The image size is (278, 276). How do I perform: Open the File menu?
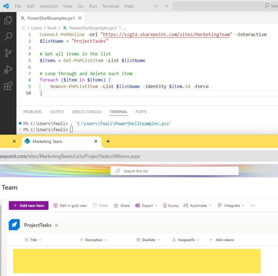click(x=18, y=6)
